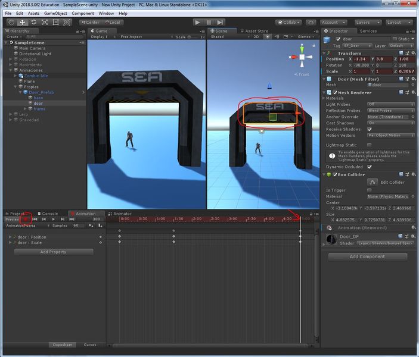Click Add Keyframe icon

(x=91, y=226)
